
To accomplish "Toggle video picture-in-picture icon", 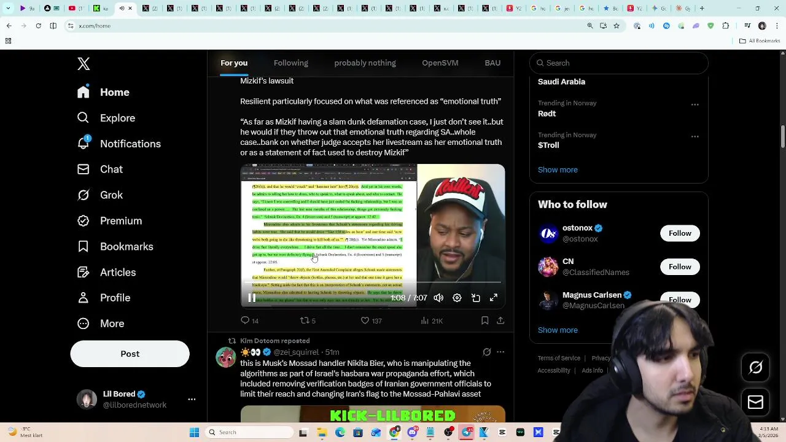I will point(475,298).
